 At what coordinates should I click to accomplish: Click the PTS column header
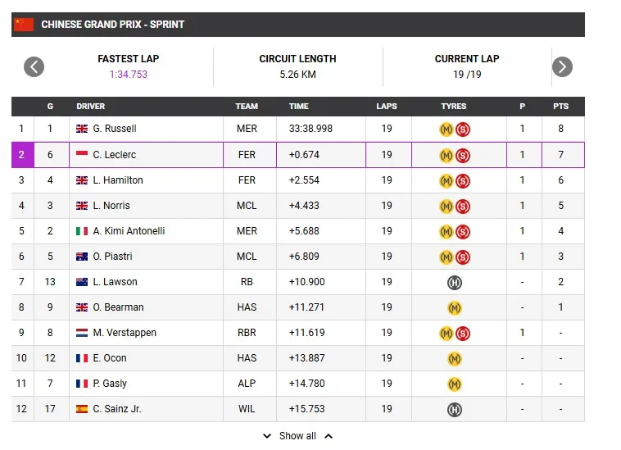tap(561, 107)
